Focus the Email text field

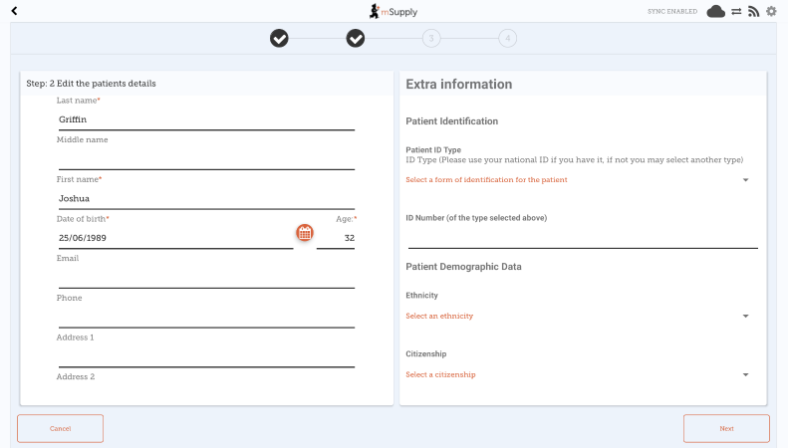[206, 278]
